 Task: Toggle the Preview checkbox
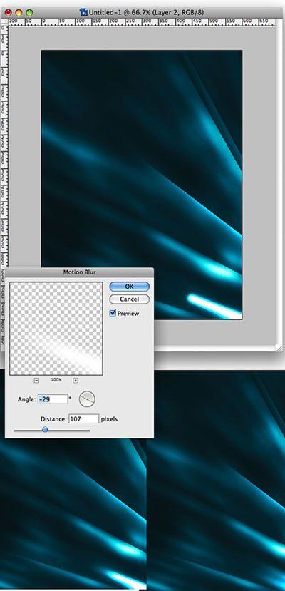click(113, 313)
